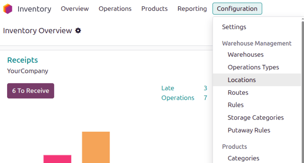Select the Locations menu entry
The height and width of the screenshot is (163, 304).
pyautogui.click(x=241, y=80)
